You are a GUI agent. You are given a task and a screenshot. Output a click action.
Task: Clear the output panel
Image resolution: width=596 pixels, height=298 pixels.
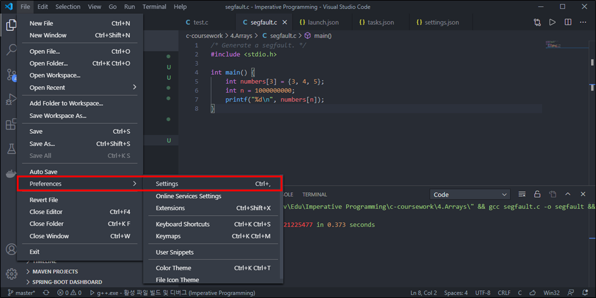point(522,194)
